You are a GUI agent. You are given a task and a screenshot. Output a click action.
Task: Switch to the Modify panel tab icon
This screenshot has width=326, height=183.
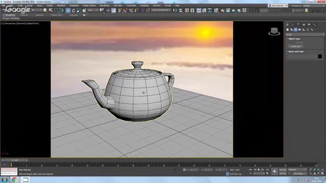coord(293,25)
